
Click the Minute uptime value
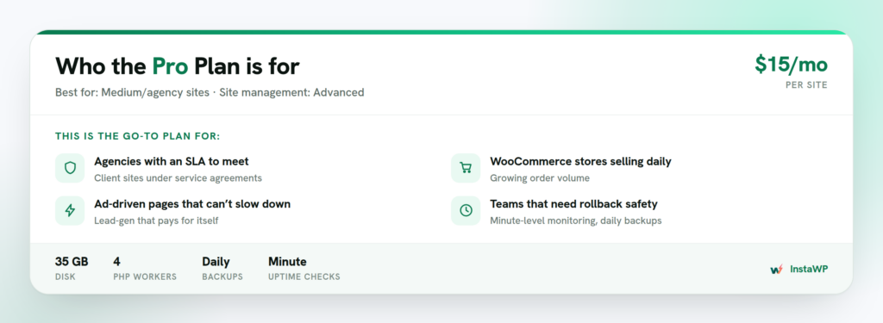pyautogui.click(x=287, y=262)
